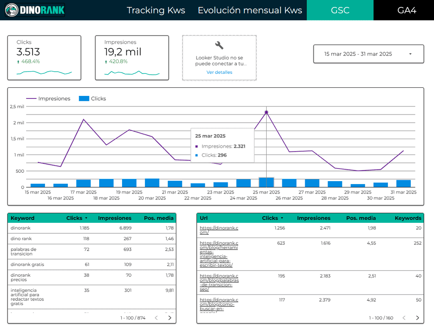
Task: Click the '2,5 mil' y-axis label
Action: pyautogui.click(x=17, y=106)
